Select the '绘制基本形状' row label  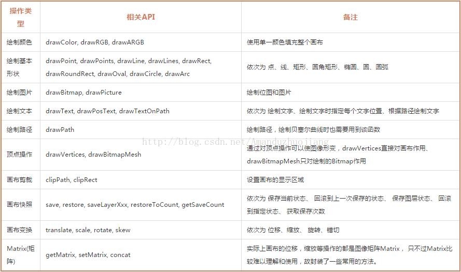(19, 67)
